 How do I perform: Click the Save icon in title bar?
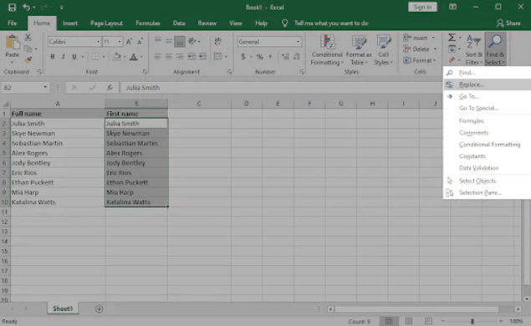[x=13, y=8]
